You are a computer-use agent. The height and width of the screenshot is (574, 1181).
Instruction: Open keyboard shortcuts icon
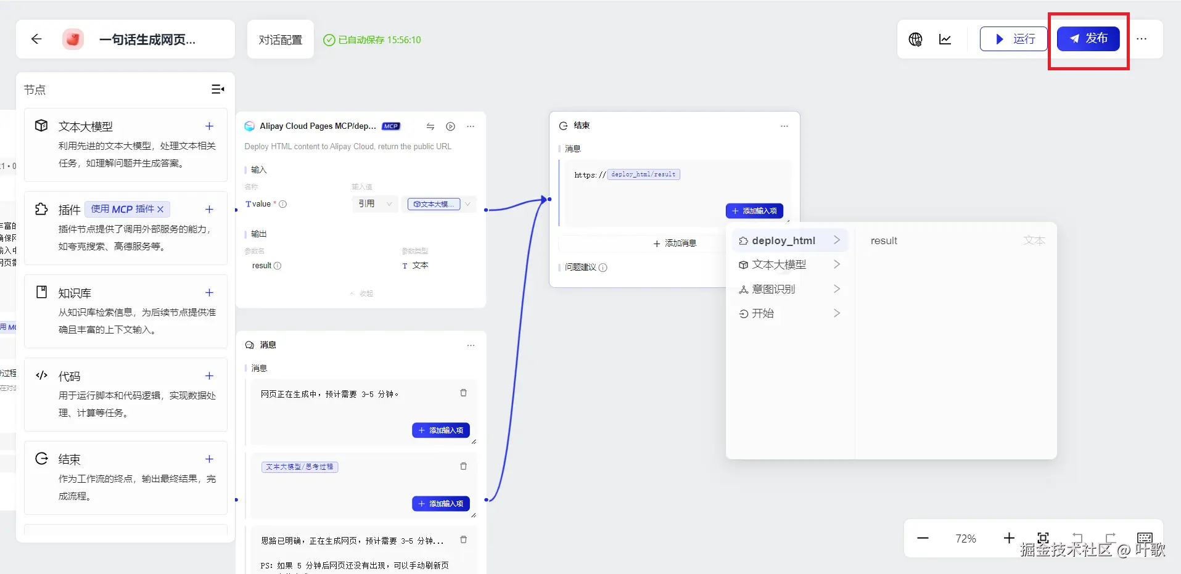tap(1145, 538)
